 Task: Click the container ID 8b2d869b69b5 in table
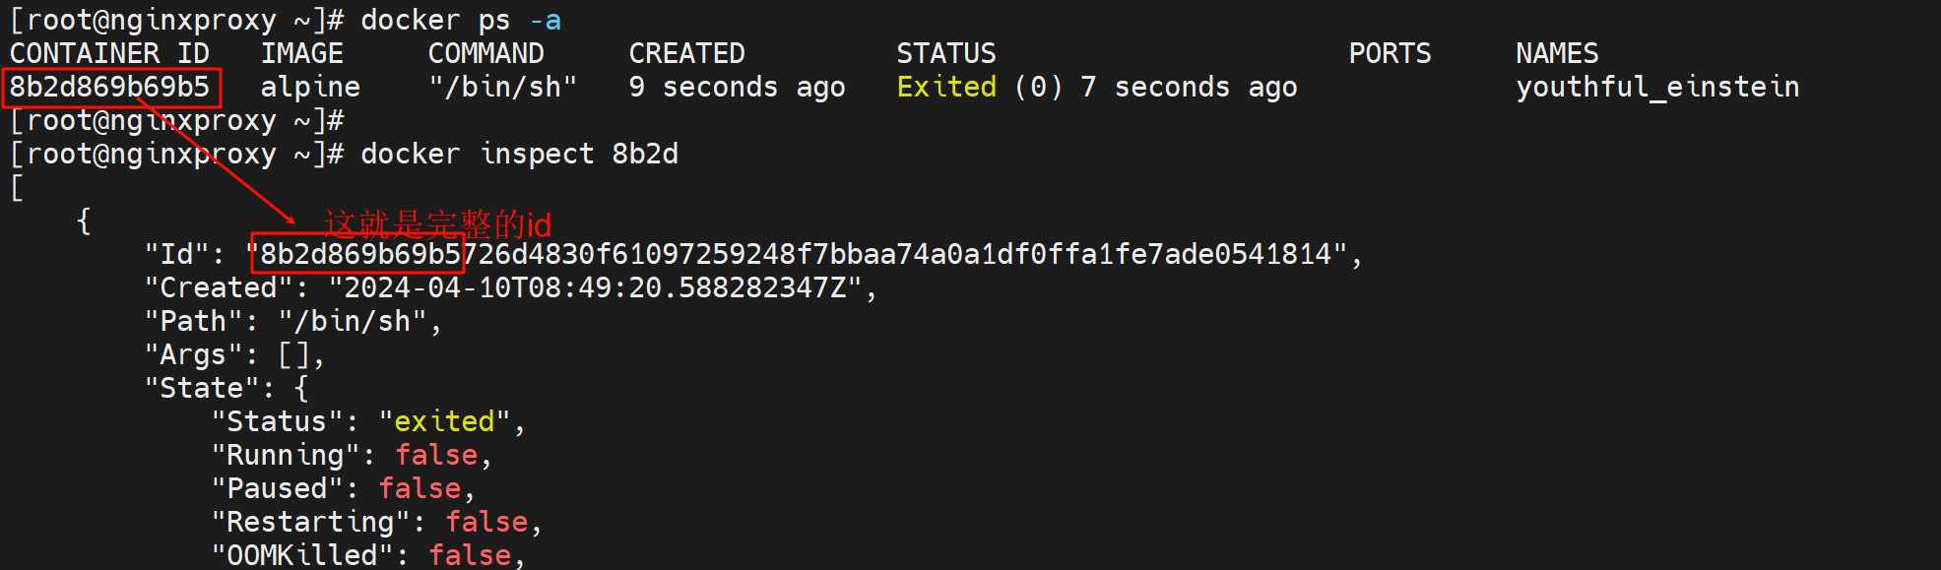tap(109, 88)
